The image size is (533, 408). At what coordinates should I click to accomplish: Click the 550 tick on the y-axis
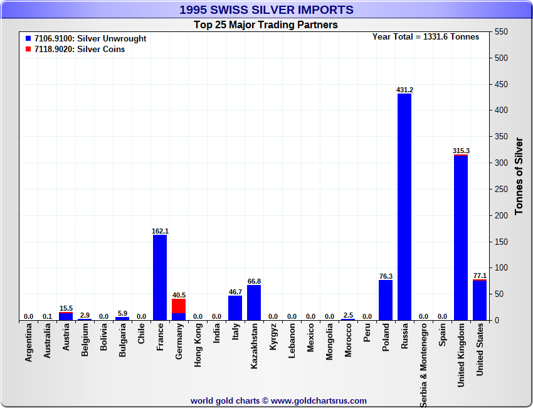502,31
